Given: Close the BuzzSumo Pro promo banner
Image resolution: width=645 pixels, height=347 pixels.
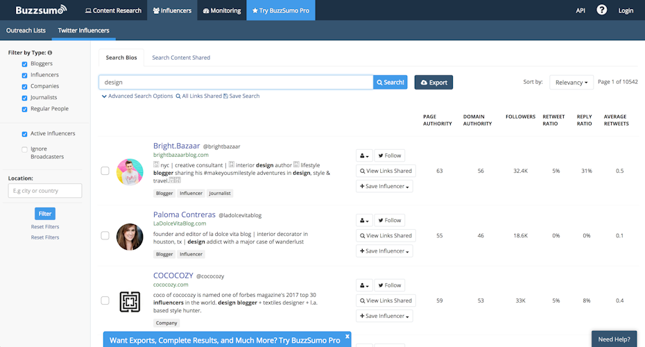Looking at the screenshot, I should (347, 337).
